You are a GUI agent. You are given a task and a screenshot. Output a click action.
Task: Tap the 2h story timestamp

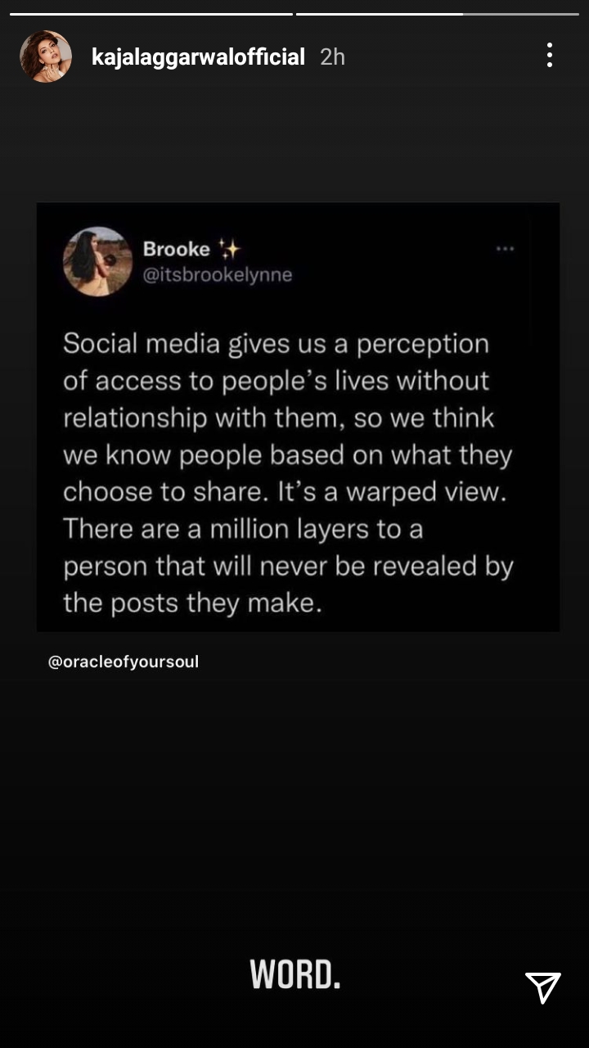332,56
